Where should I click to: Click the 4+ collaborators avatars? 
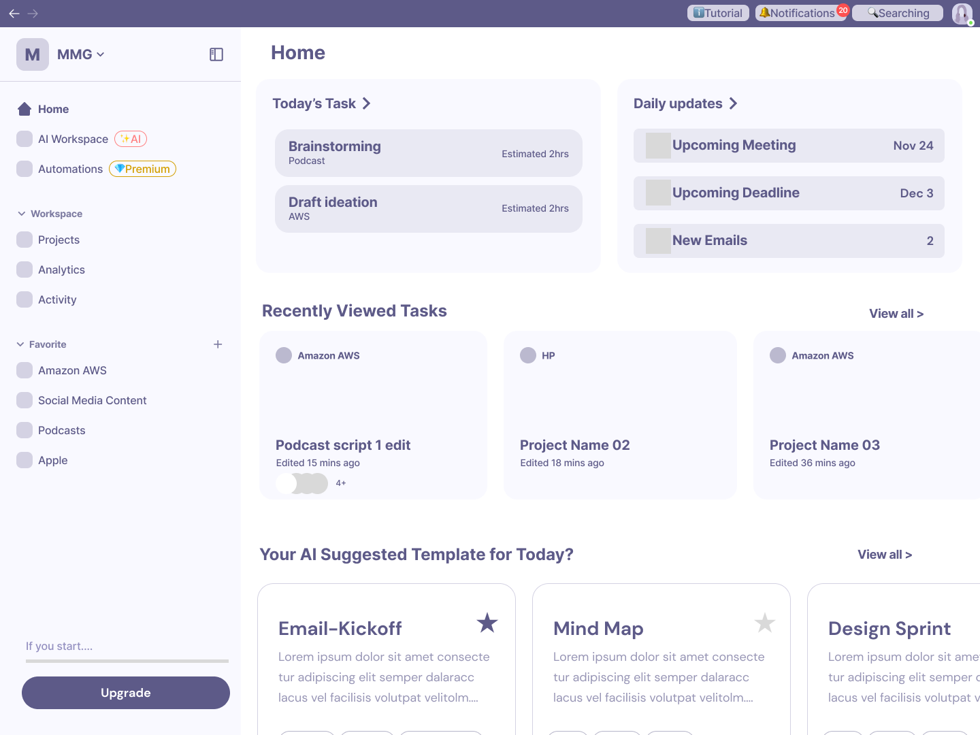click(311, 483)
